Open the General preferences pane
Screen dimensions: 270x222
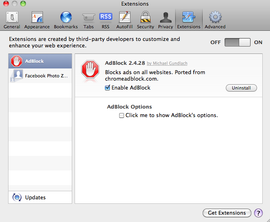[12, 20]
